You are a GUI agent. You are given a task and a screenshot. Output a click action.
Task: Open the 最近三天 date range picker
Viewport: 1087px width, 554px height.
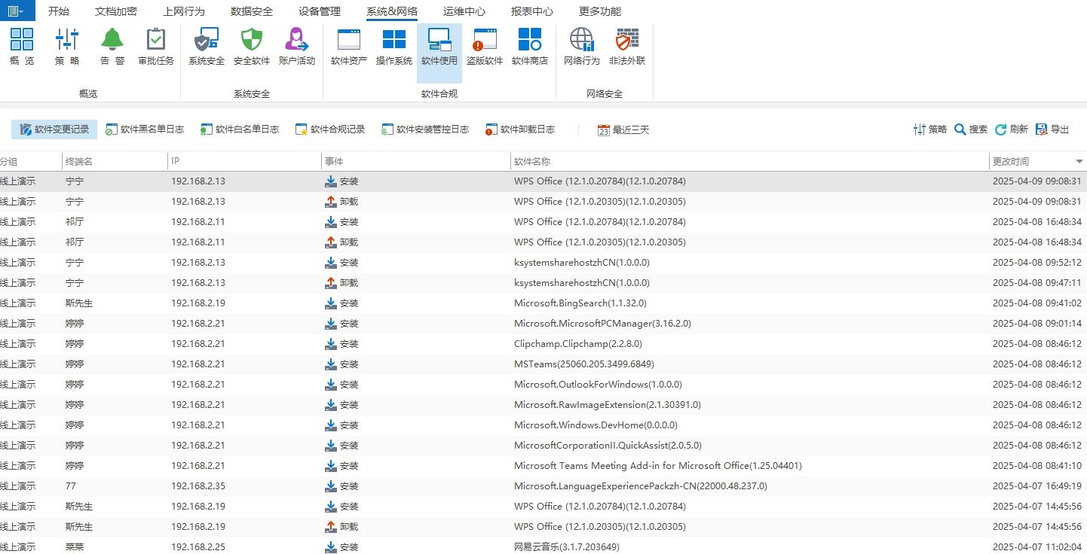click(x=623, y=129)
